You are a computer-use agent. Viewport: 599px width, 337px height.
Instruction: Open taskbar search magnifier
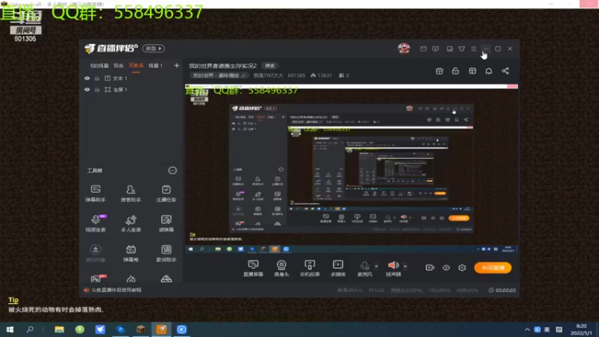coord(30,330)
